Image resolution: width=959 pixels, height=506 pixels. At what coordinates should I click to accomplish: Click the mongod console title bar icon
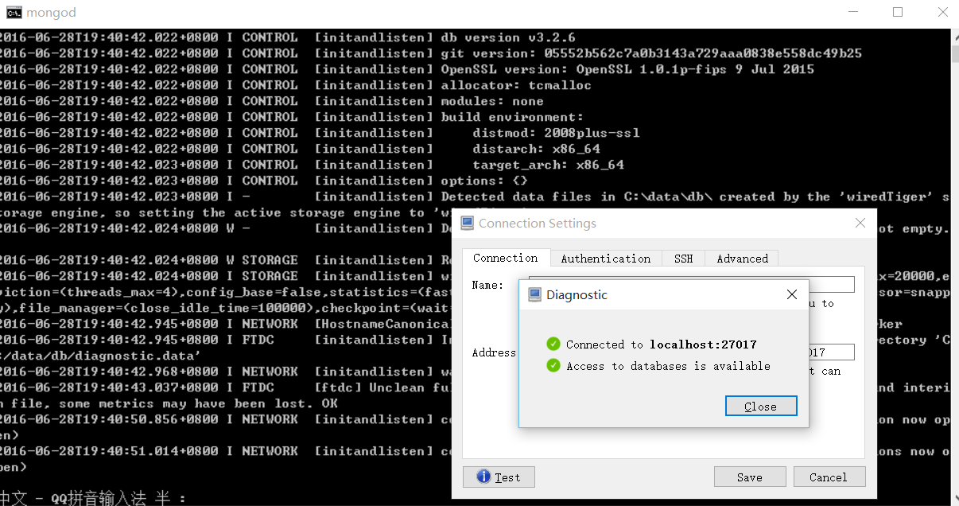(x=14, y=12)
